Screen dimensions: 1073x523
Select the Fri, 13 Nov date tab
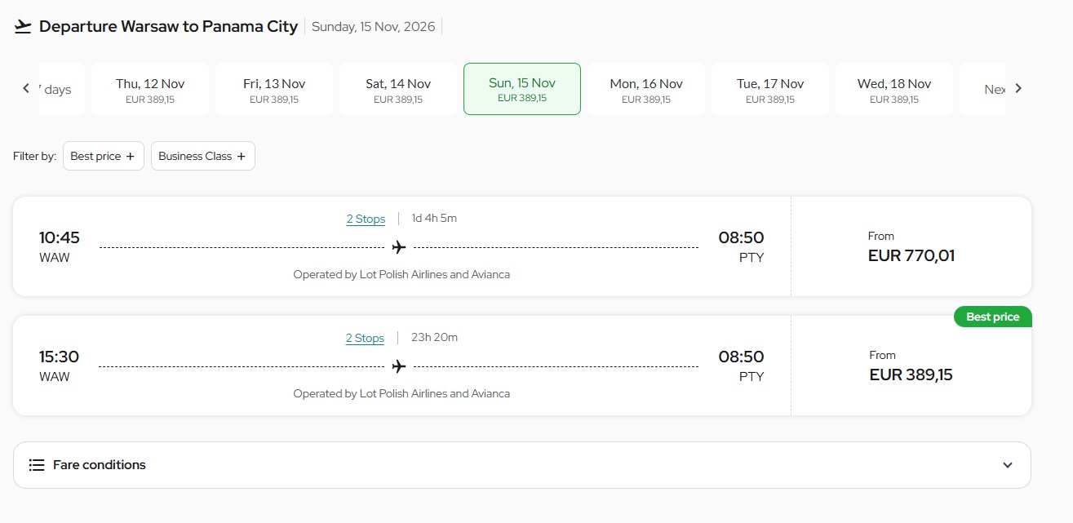[274, 89]
